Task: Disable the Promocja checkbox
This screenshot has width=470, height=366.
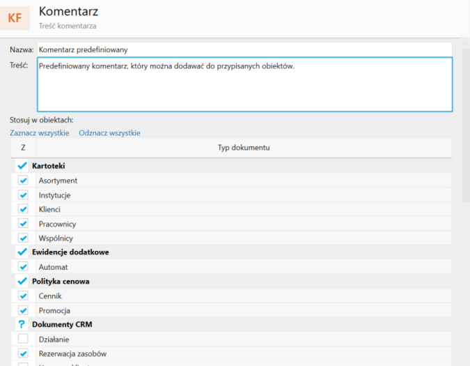Action: coord(23,310)
